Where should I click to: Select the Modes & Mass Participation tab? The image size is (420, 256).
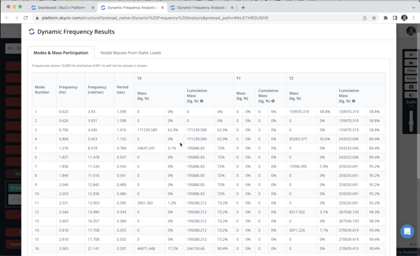(x=61, y=53)
